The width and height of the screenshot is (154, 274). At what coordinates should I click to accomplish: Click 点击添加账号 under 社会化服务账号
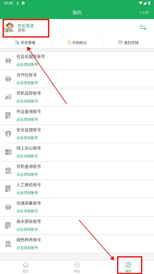27,65
